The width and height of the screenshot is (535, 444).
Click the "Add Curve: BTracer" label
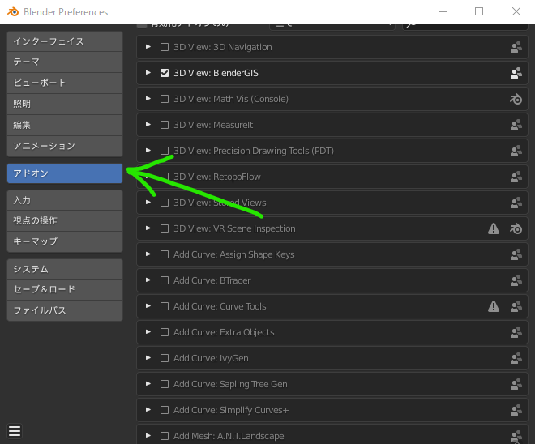[x=212, y=280]
